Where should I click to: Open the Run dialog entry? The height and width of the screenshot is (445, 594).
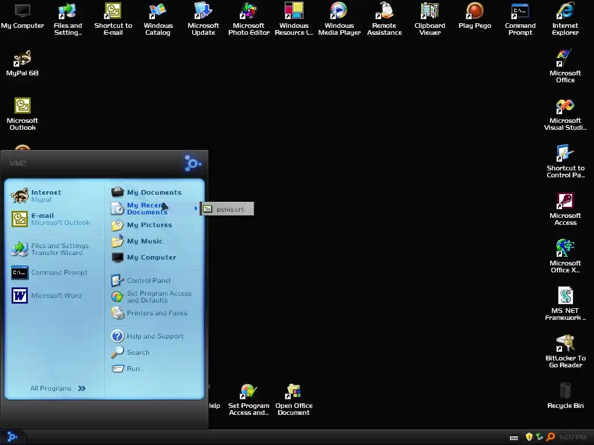(154, 369)
